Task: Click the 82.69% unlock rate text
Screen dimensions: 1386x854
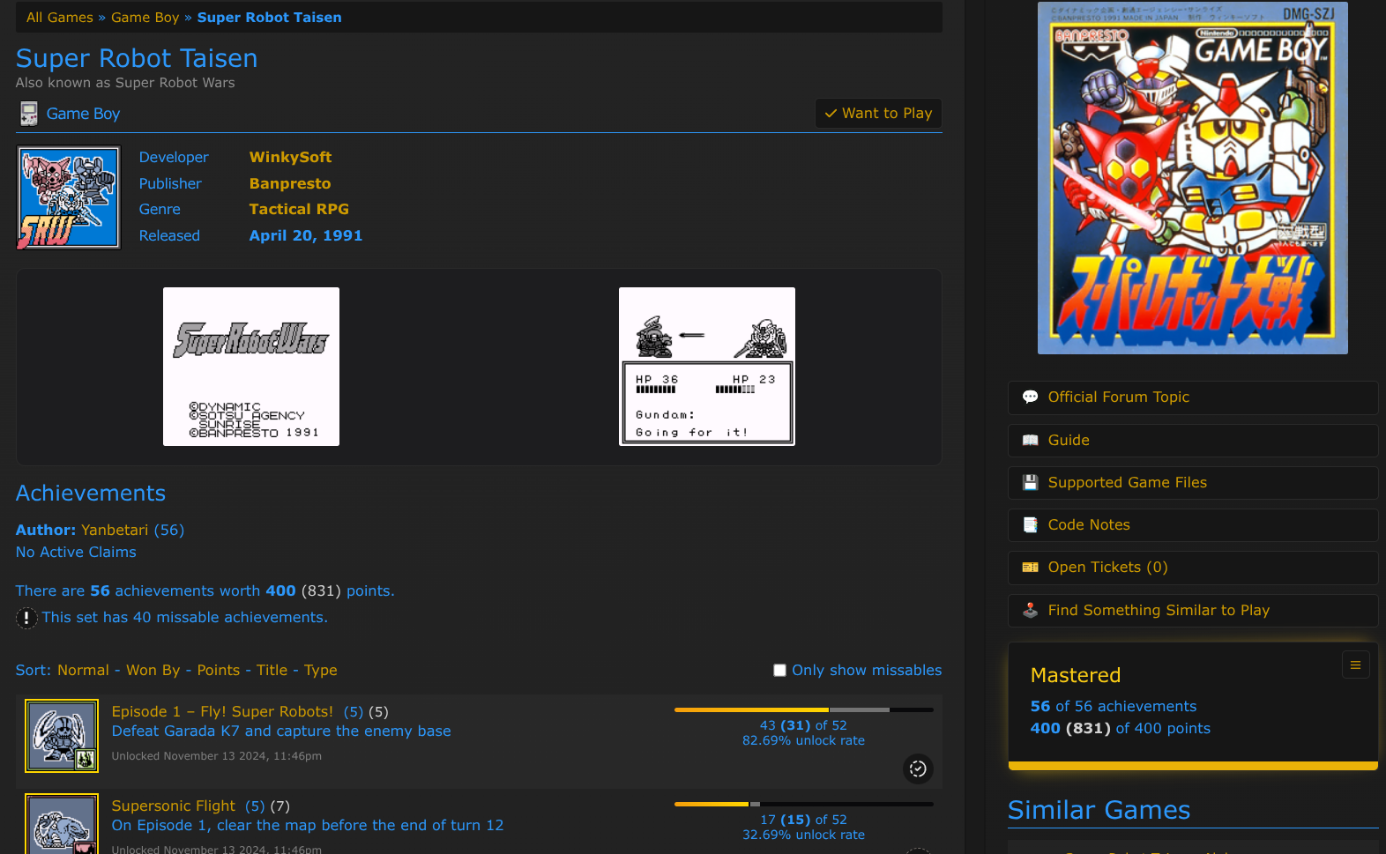Action: (803, 740)
